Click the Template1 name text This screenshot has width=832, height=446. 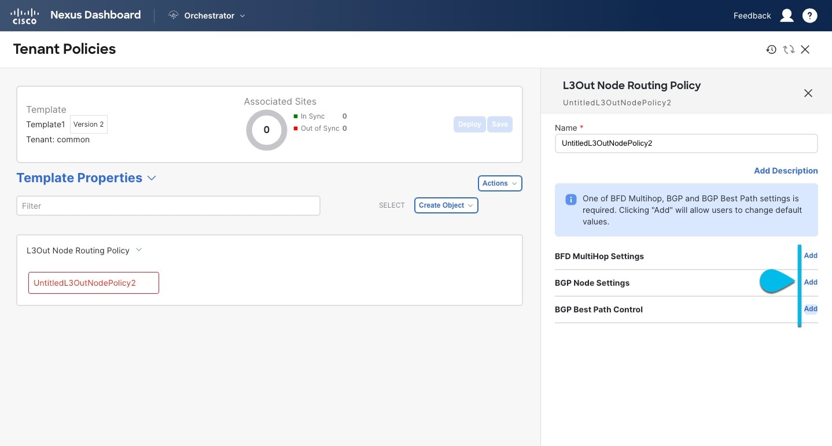(46, 124)
